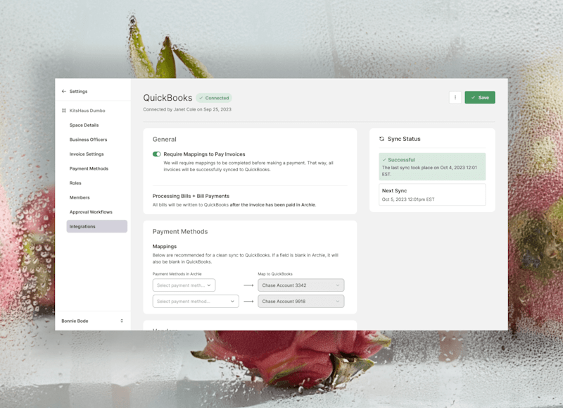
Task: Click 'Connected by Janet Cole on Sep 25, 2023'
Action: (187, 109)
